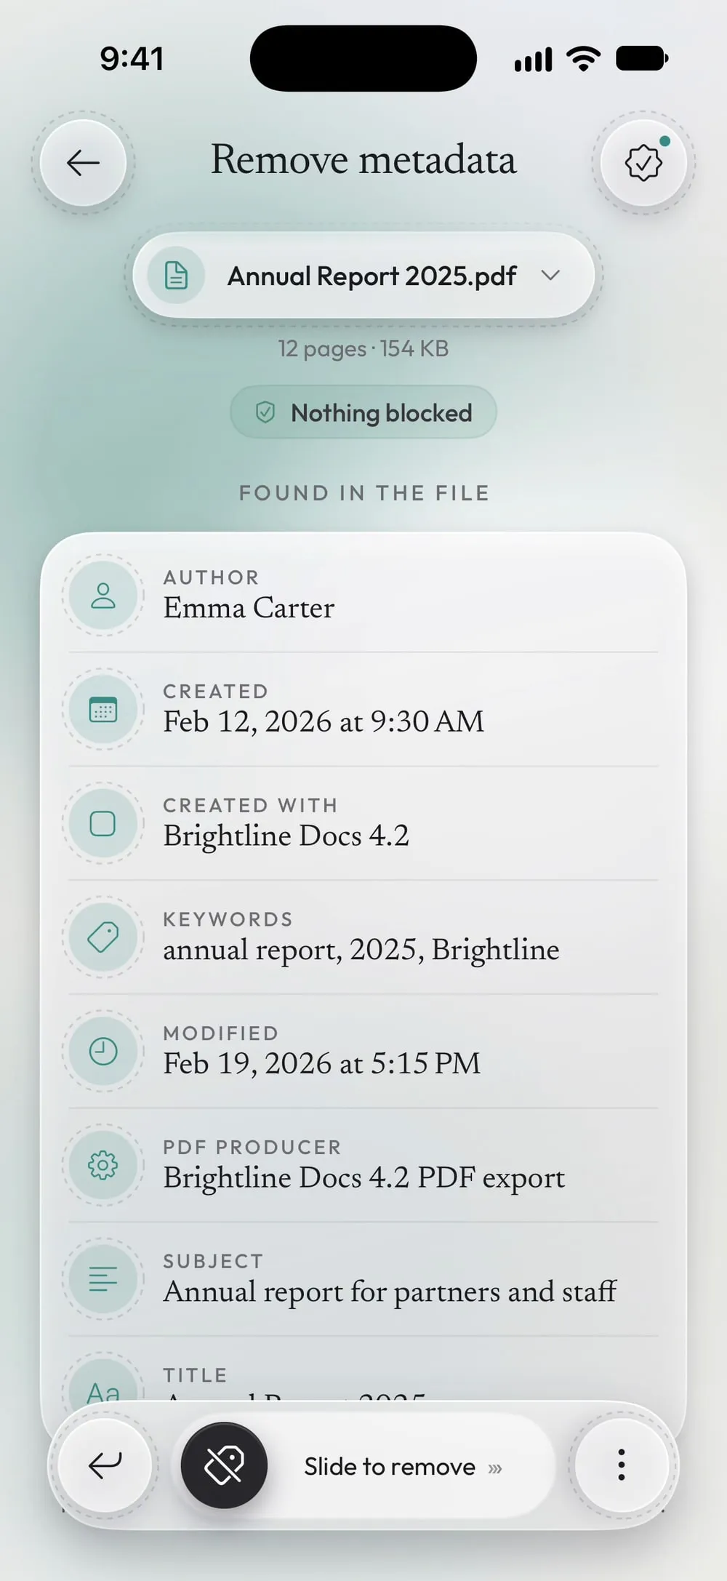Tap the PDF Producer gear icon
This screenshot has height=1581, width=727.
pyautogui.click(x=103, y=1166)
